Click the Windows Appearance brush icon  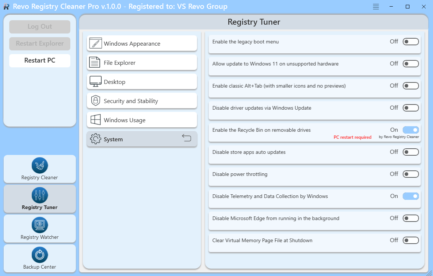click(95, 43)
